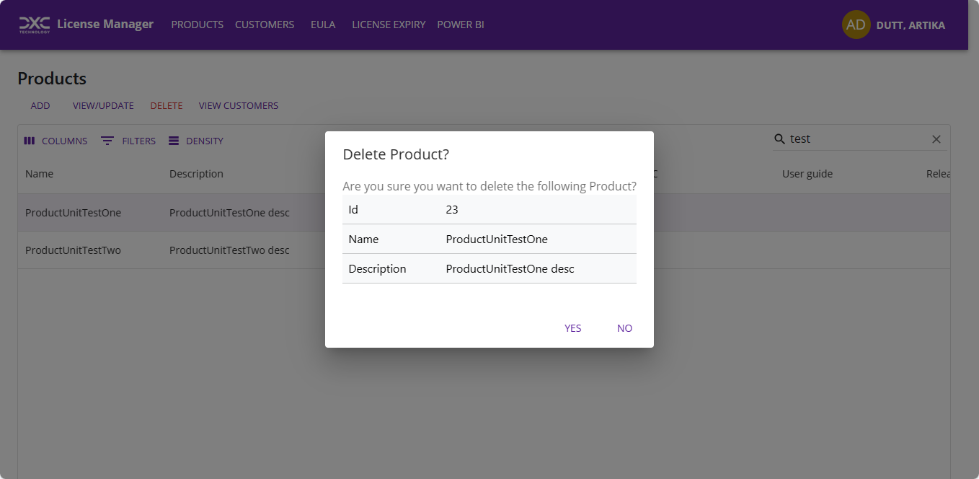The height and width of the screenshot is (479, 979).
Task: Clear the search with the X icon
Action: click(936, 139)
